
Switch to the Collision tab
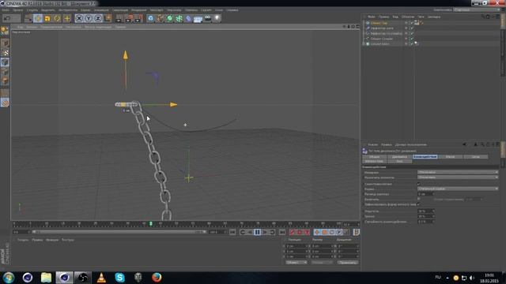pyautogui.click(x=425, y=157)
